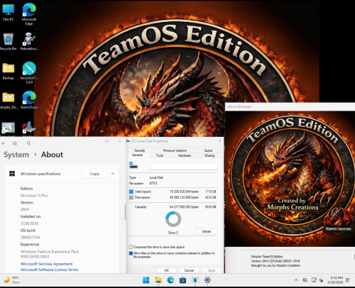
Task: Click System in the Settings breadcrumb
Action: 16,155
